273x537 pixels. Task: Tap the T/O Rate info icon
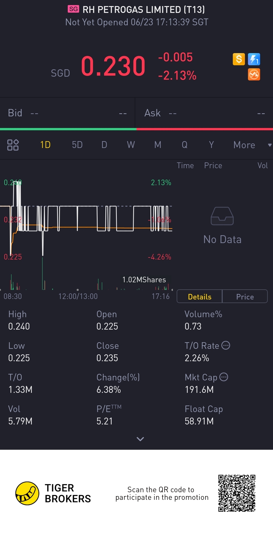click(x=226, y=345)
